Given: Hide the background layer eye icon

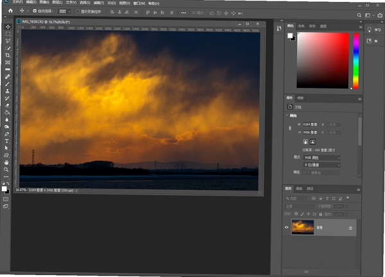Looking at the screenshot, I should coord(286,227).
